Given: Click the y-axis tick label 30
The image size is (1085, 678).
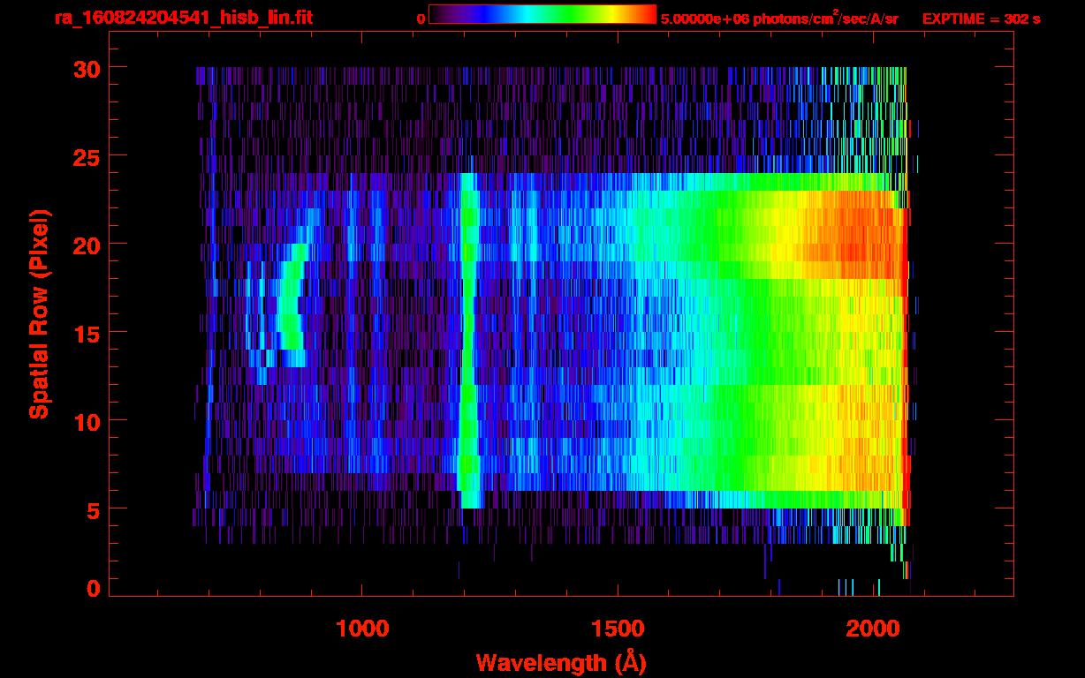Looking at the screenshot, I should 85,68.
